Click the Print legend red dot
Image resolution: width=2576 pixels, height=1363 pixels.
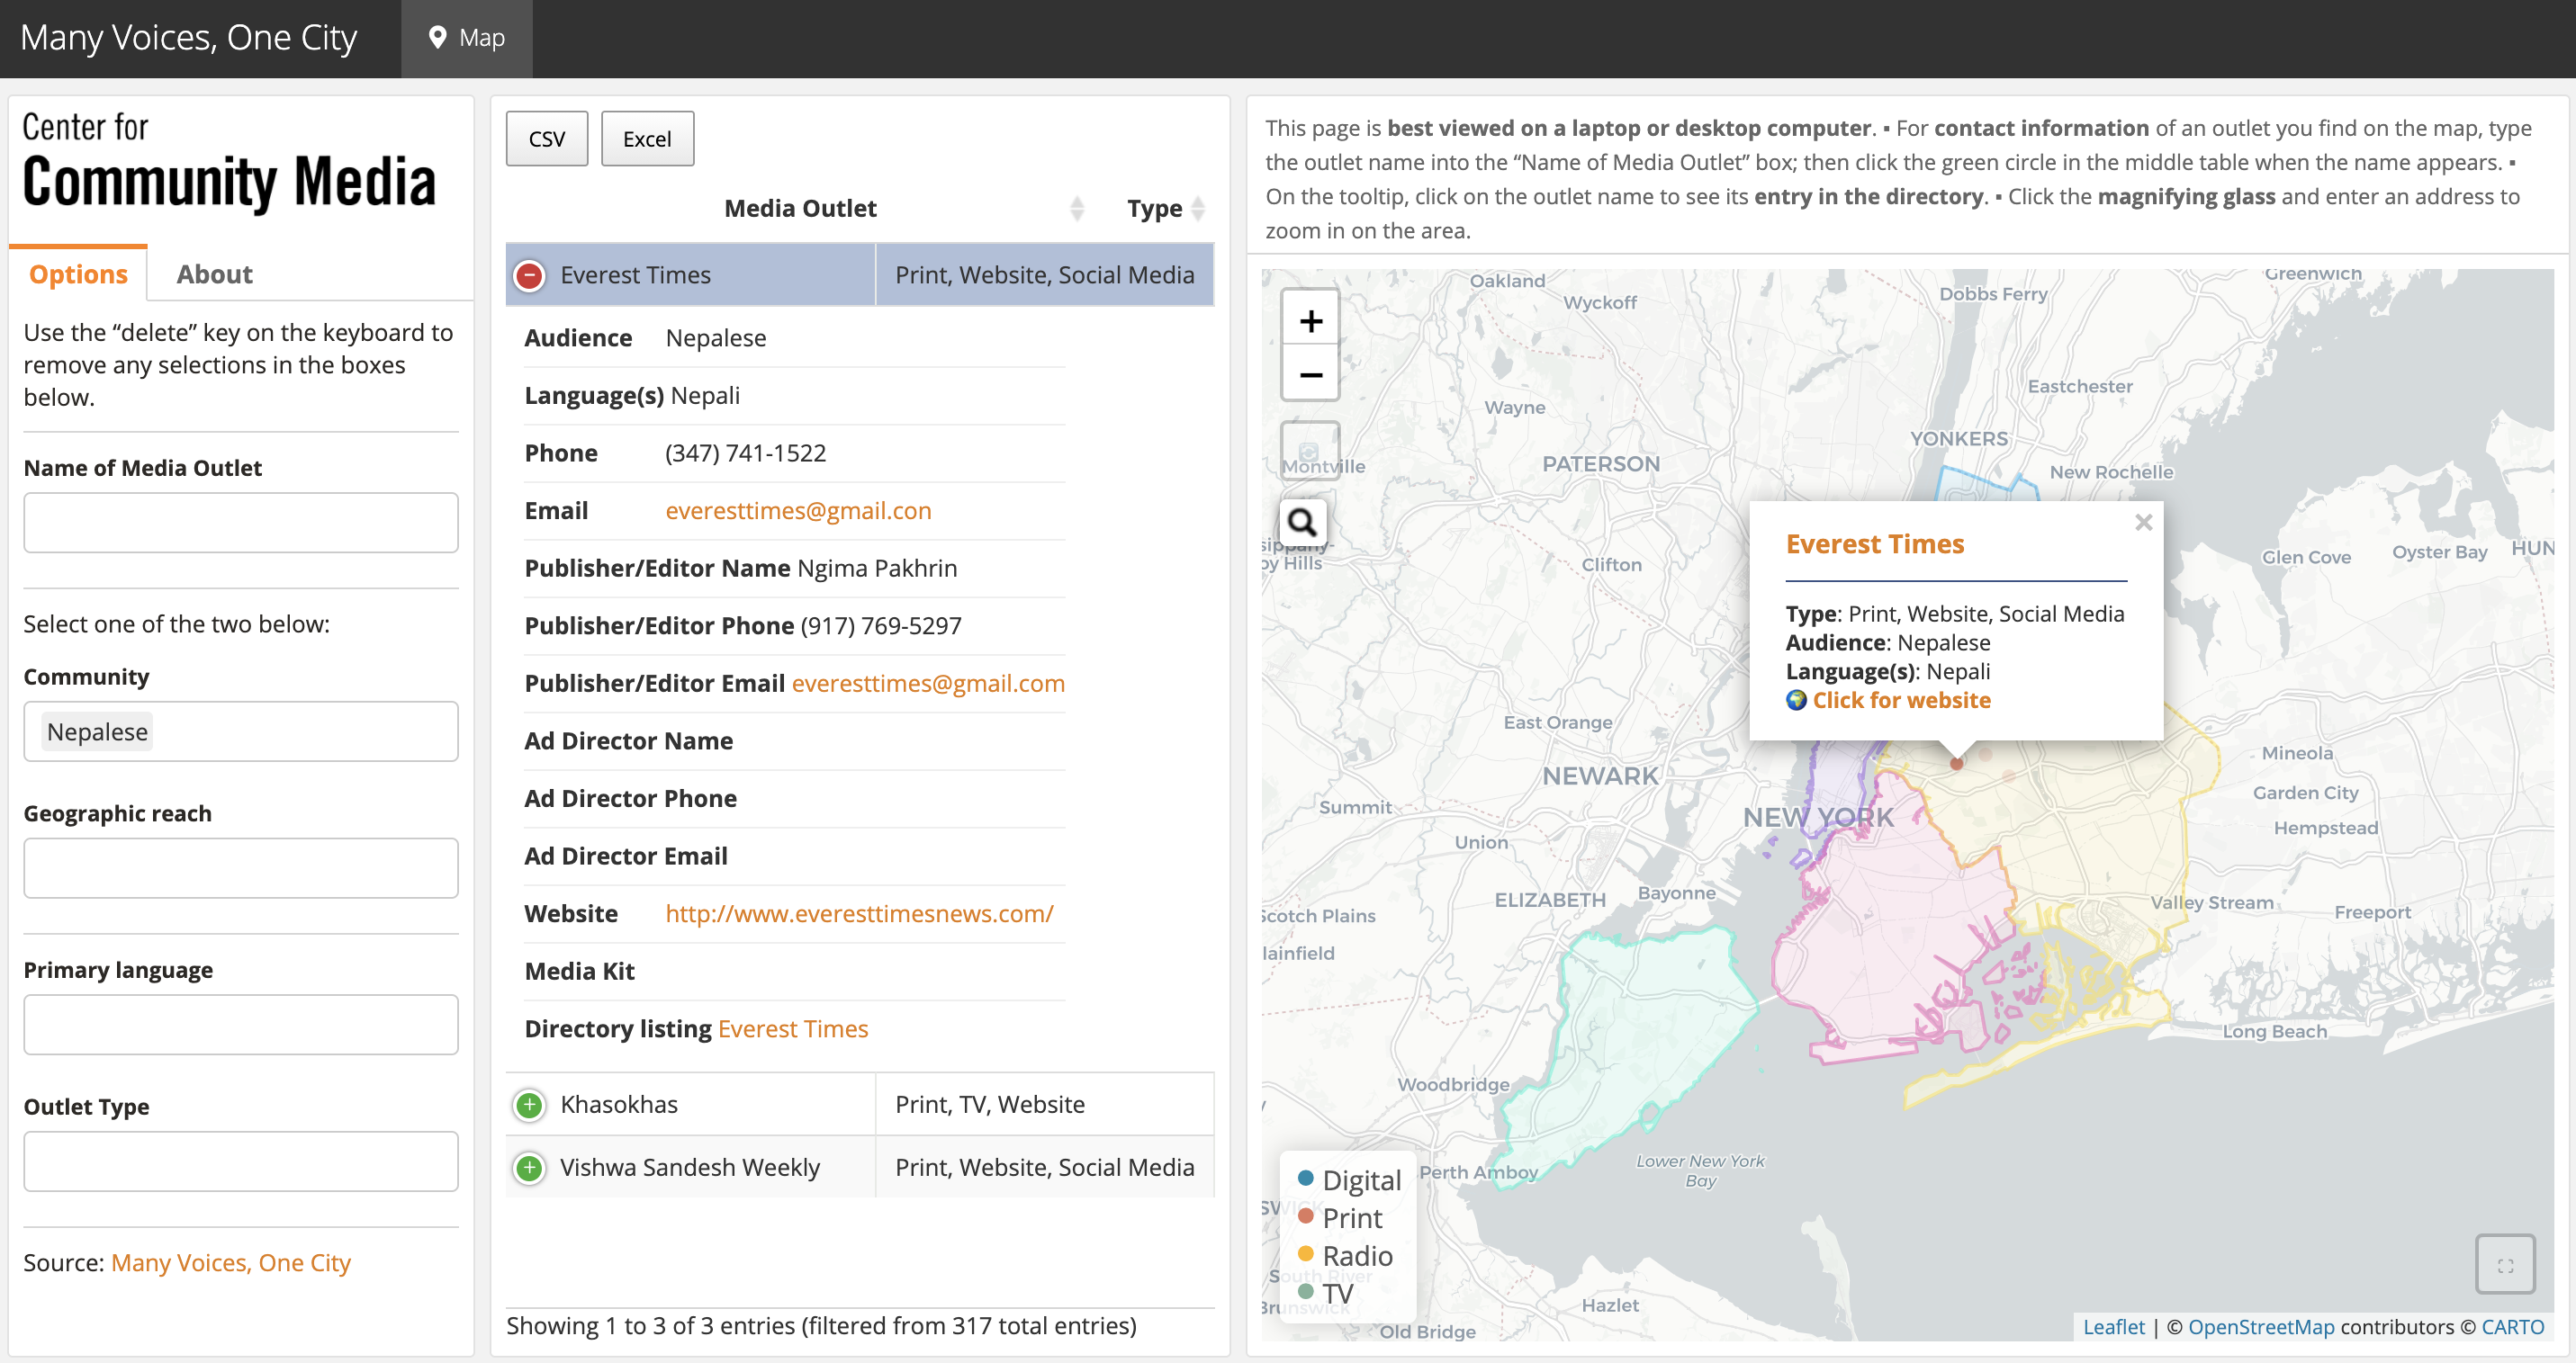[1305, 1216]
